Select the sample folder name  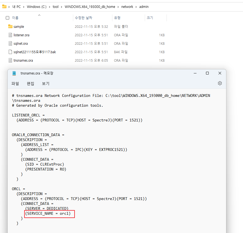[x=19, y=26]
